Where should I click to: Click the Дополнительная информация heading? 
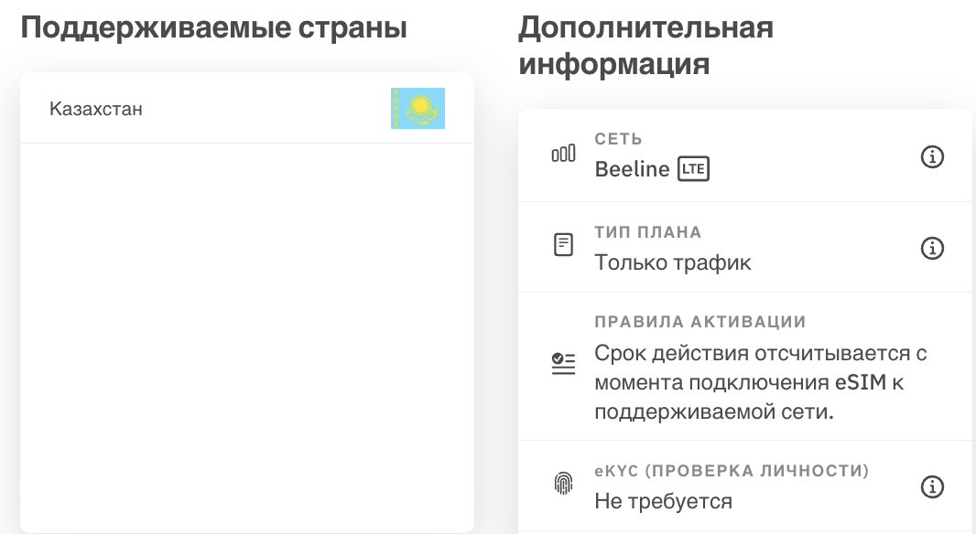coord(646,46)
